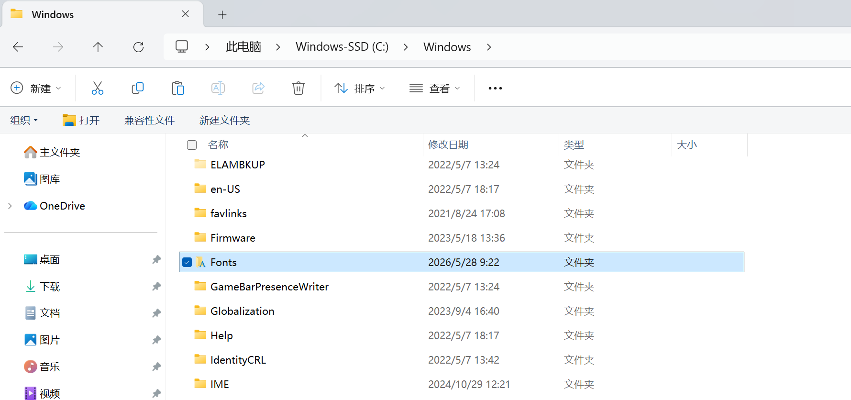The width and height of the screenshot is (851, 400).
Task: Click the Share icon in toolbar
Action: click(x=258, y=88)
